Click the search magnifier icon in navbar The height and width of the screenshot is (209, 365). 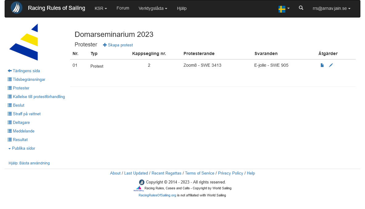(x=301, y=8)
